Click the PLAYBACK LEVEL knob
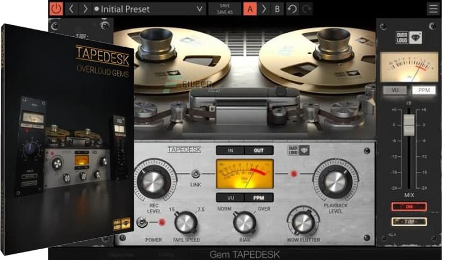 coord(336,182)
